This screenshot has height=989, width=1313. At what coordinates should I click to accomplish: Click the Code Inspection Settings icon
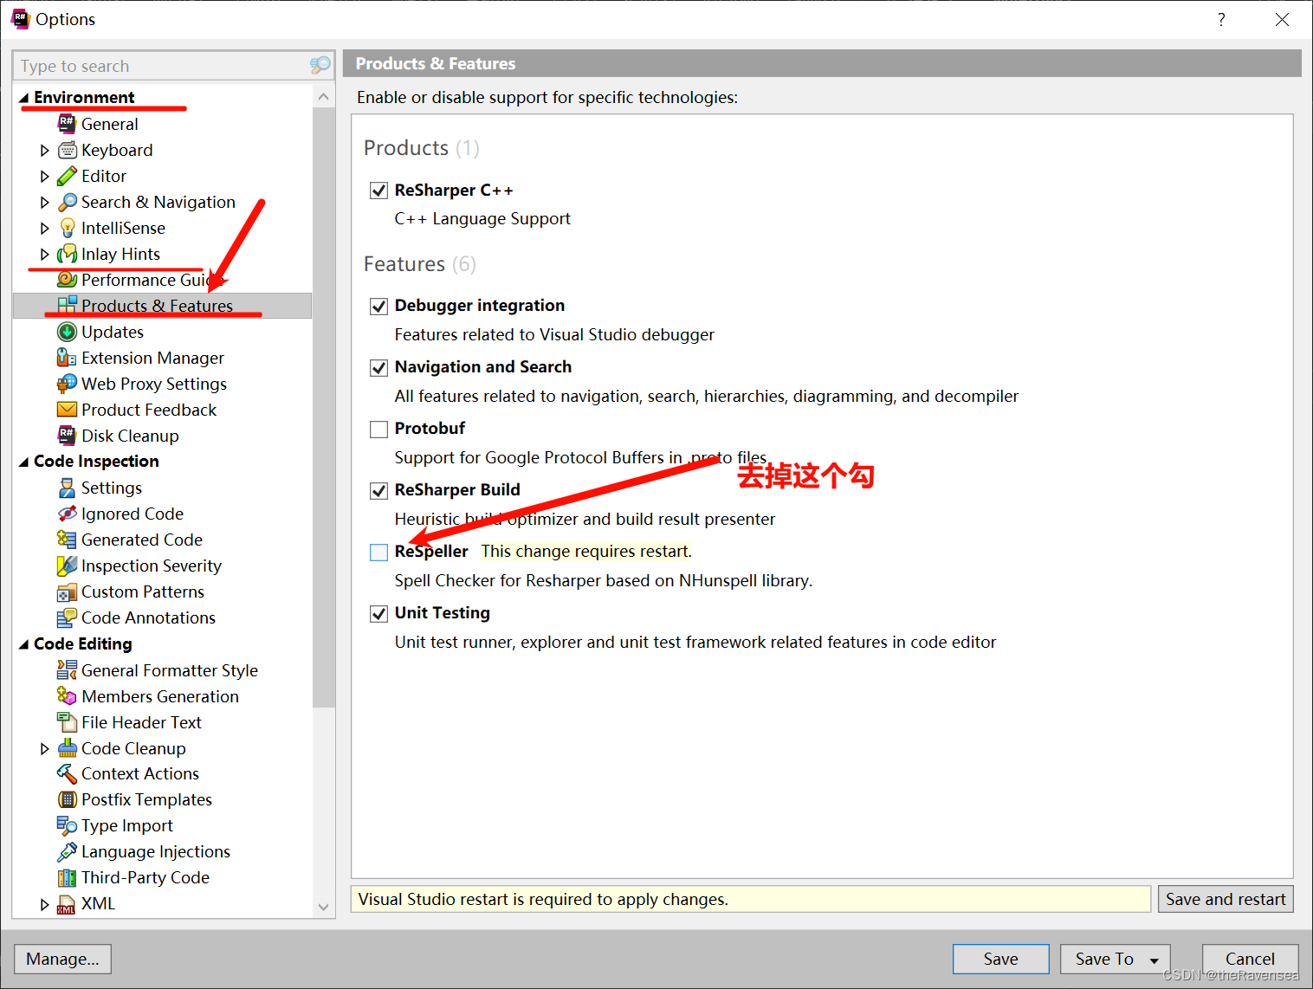click(x=67, y=488)
